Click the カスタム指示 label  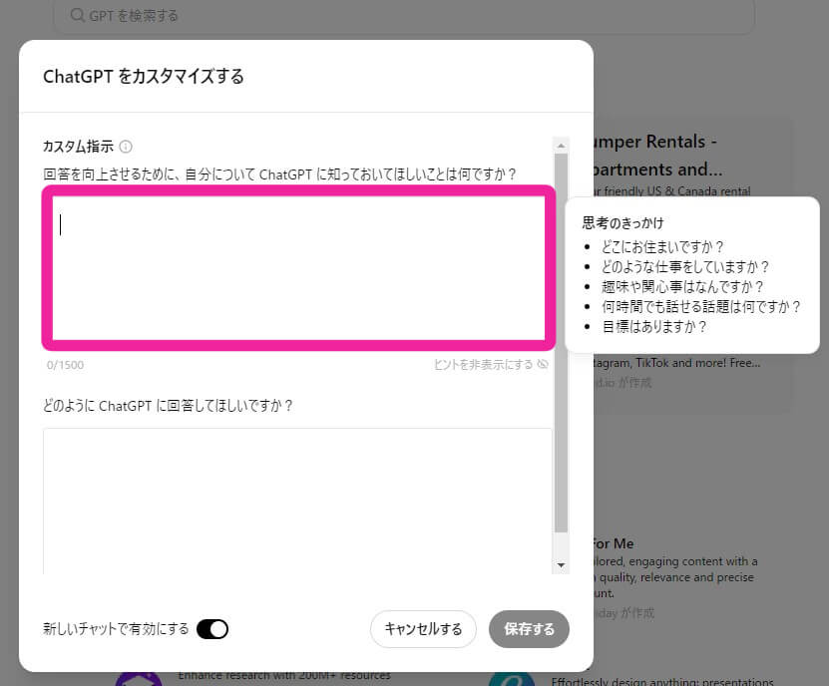click(x=78, y=147)
